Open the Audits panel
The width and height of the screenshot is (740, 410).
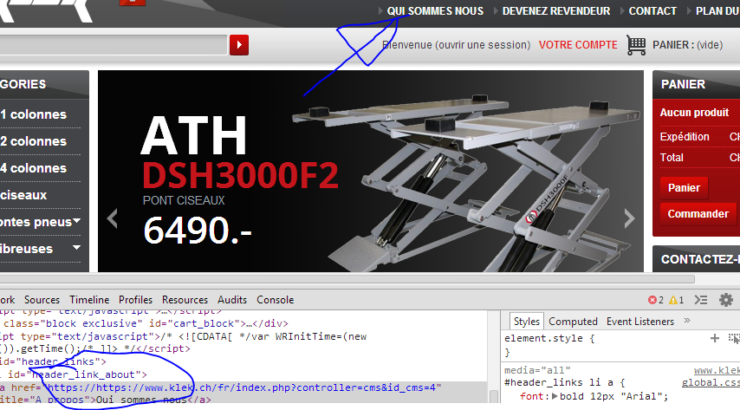tap(232, 300)
